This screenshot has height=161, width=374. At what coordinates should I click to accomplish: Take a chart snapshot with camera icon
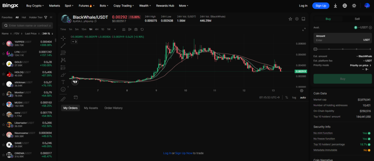tap(136, 29)
